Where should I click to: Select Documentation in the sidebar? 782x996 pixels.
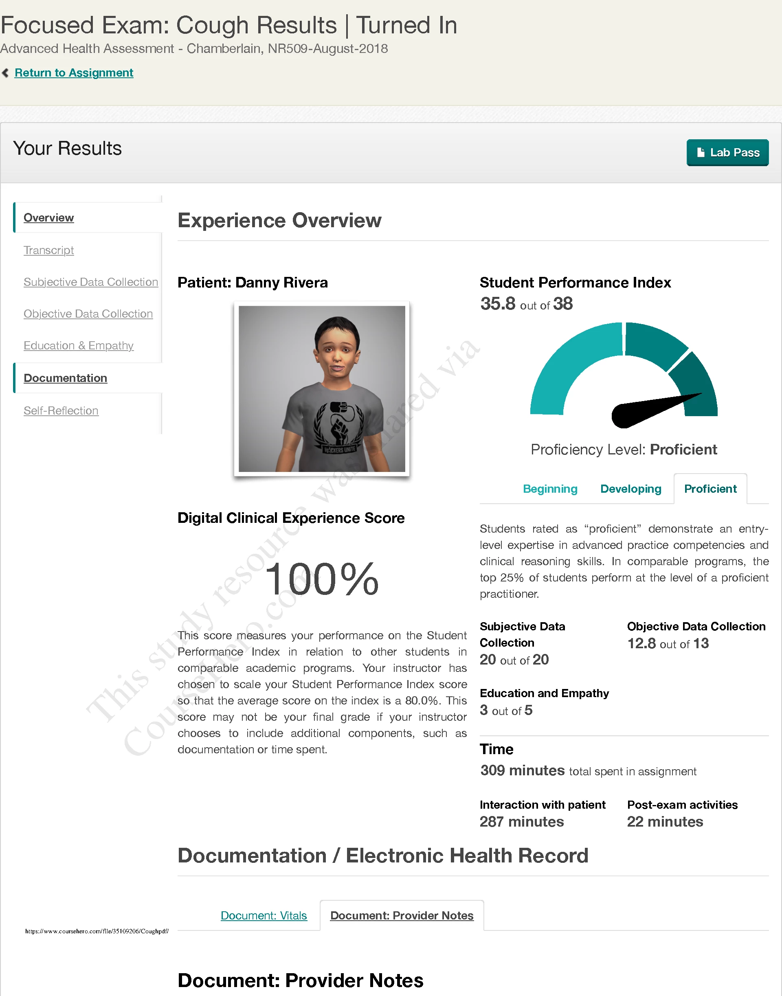(66, 378)
